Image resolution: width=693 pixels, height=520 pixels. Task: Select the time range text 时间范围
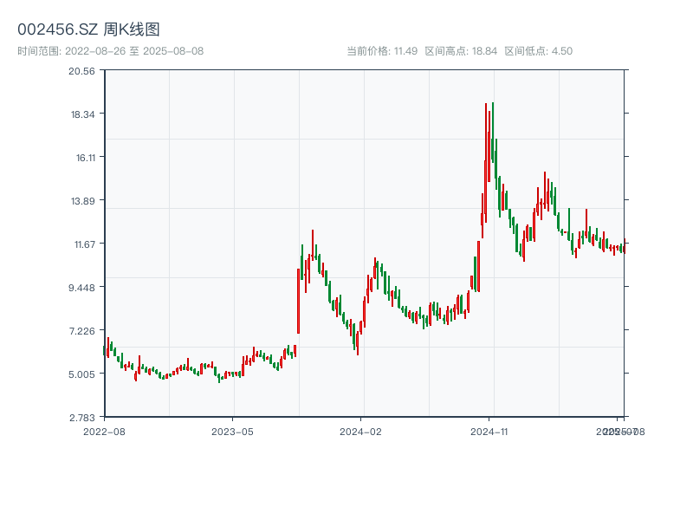110,51
